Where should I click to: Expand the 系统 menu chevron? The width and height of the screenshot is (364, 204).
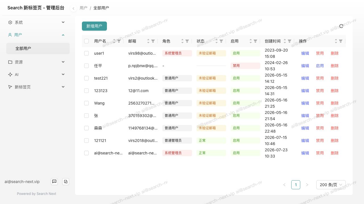[63, 22]
